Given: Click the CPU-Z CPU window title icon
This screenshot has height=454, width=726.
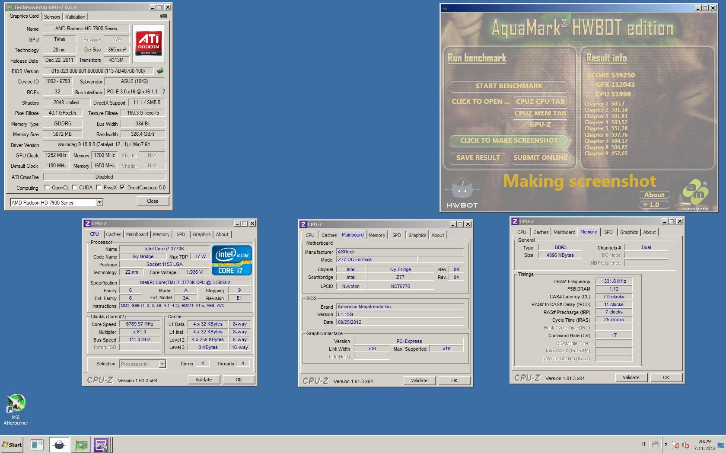Looking at the screenshot, I should click(87, 224).
